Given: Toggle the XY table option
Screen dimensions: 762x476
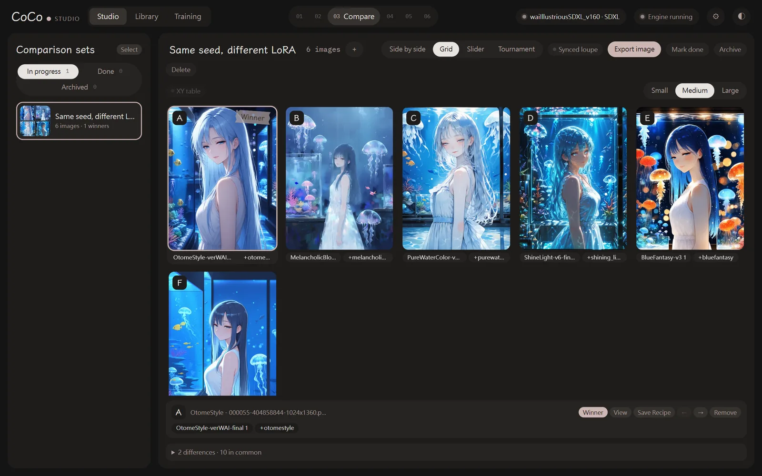Looking at the screenshot, I should (x=186, y=91).
